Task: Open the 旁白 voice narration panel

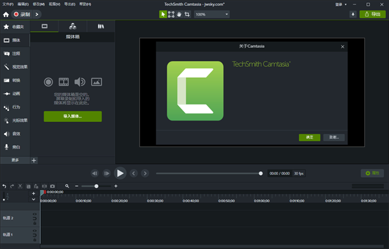Action: click(x=15, y=147)
